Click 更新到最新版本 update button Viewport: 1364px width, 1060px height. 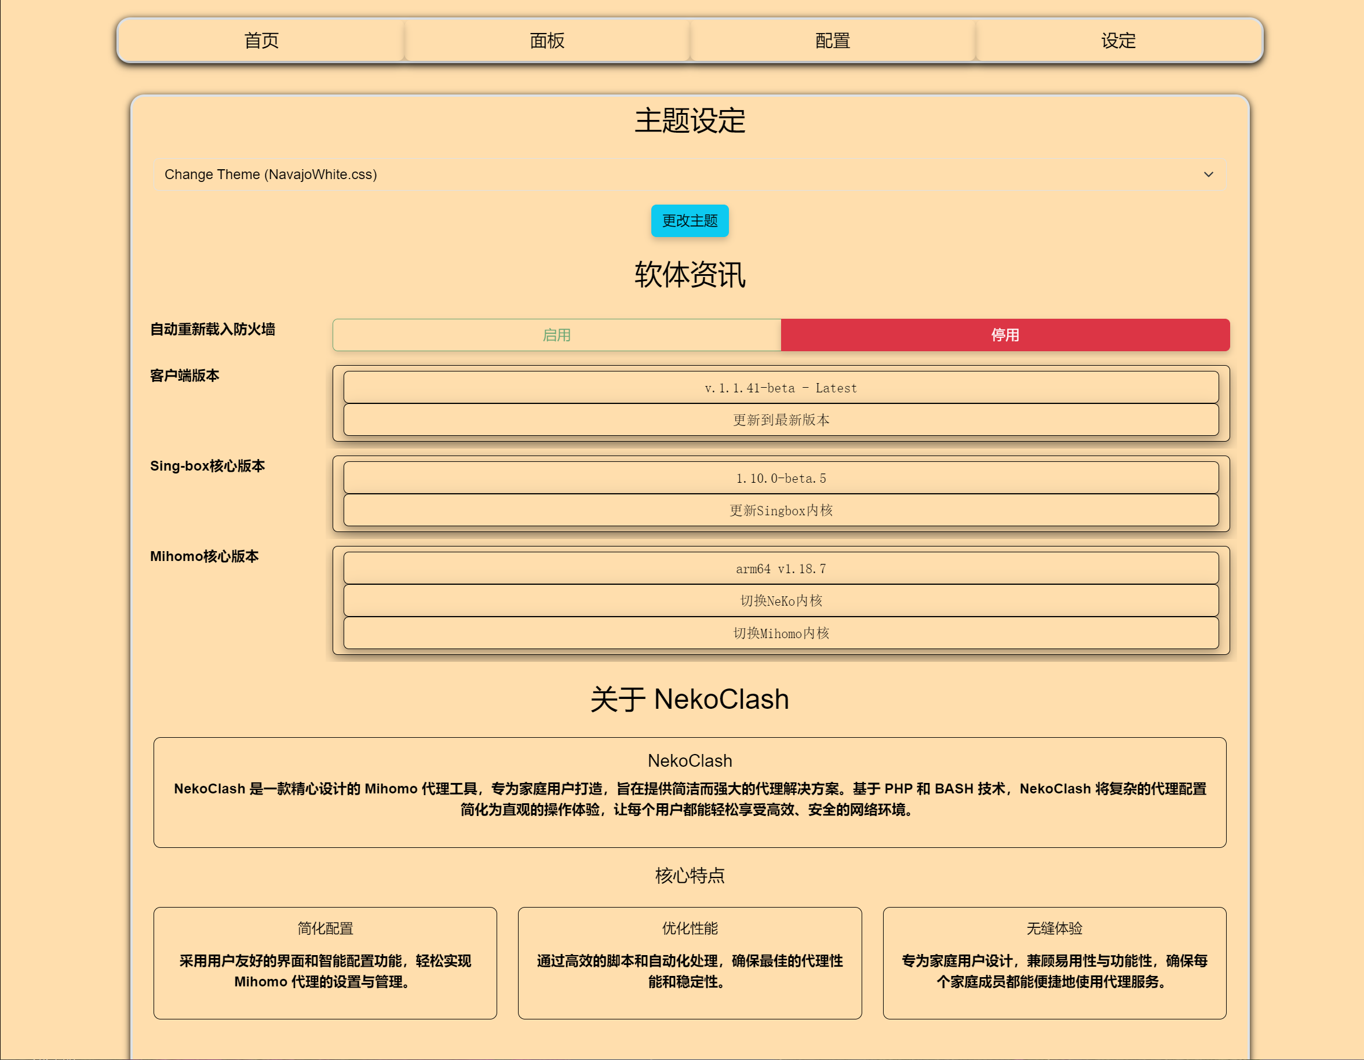click(781, 420)
